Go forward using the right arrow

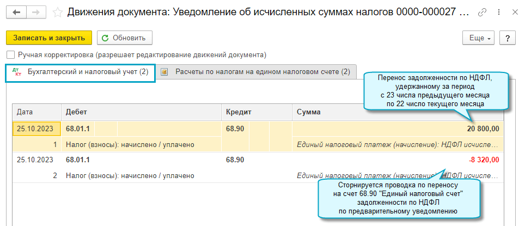[x=36, y=12]
